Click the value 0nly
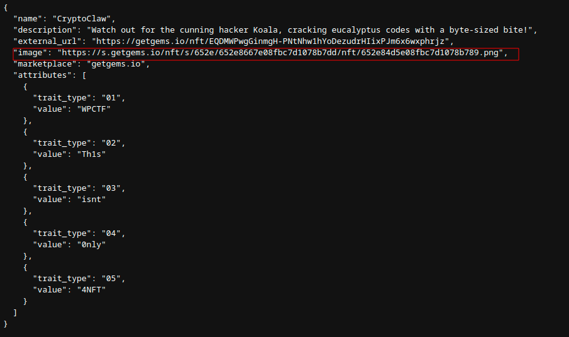This screenshot has height=337, width=569. point(91,245)
